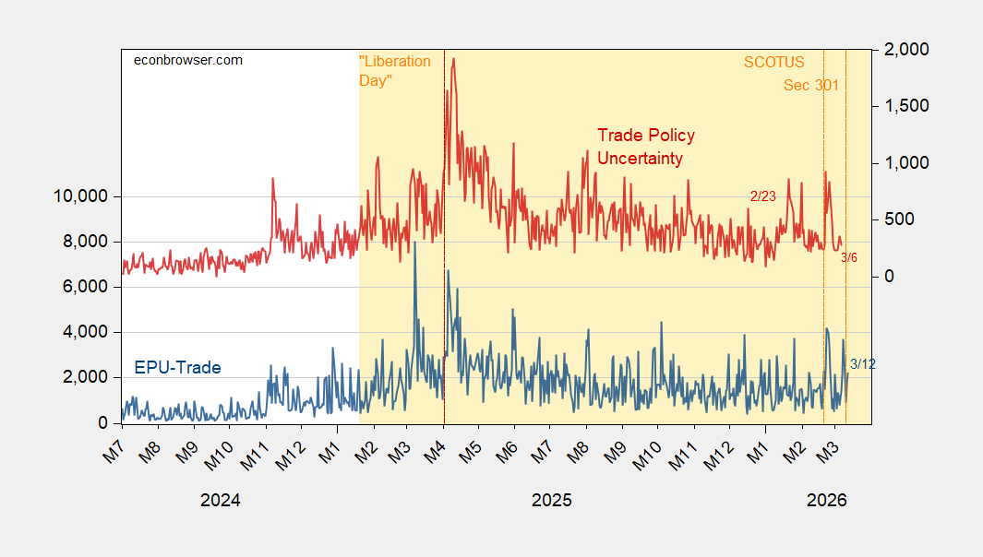Click the Trade Policy Uncertainty series label
The image size is (983, 557).
point(645,147)
